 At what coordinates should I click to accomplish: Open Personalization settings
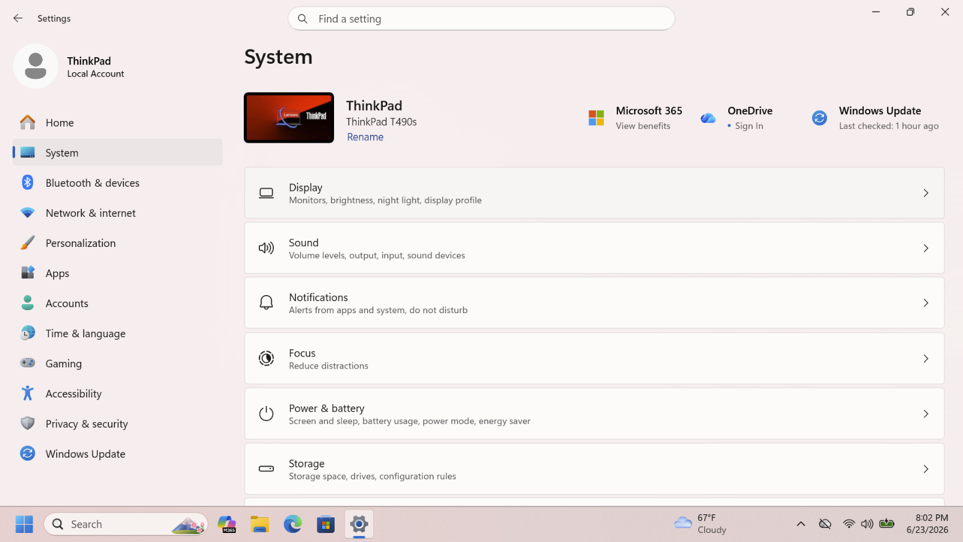(117, 243)
